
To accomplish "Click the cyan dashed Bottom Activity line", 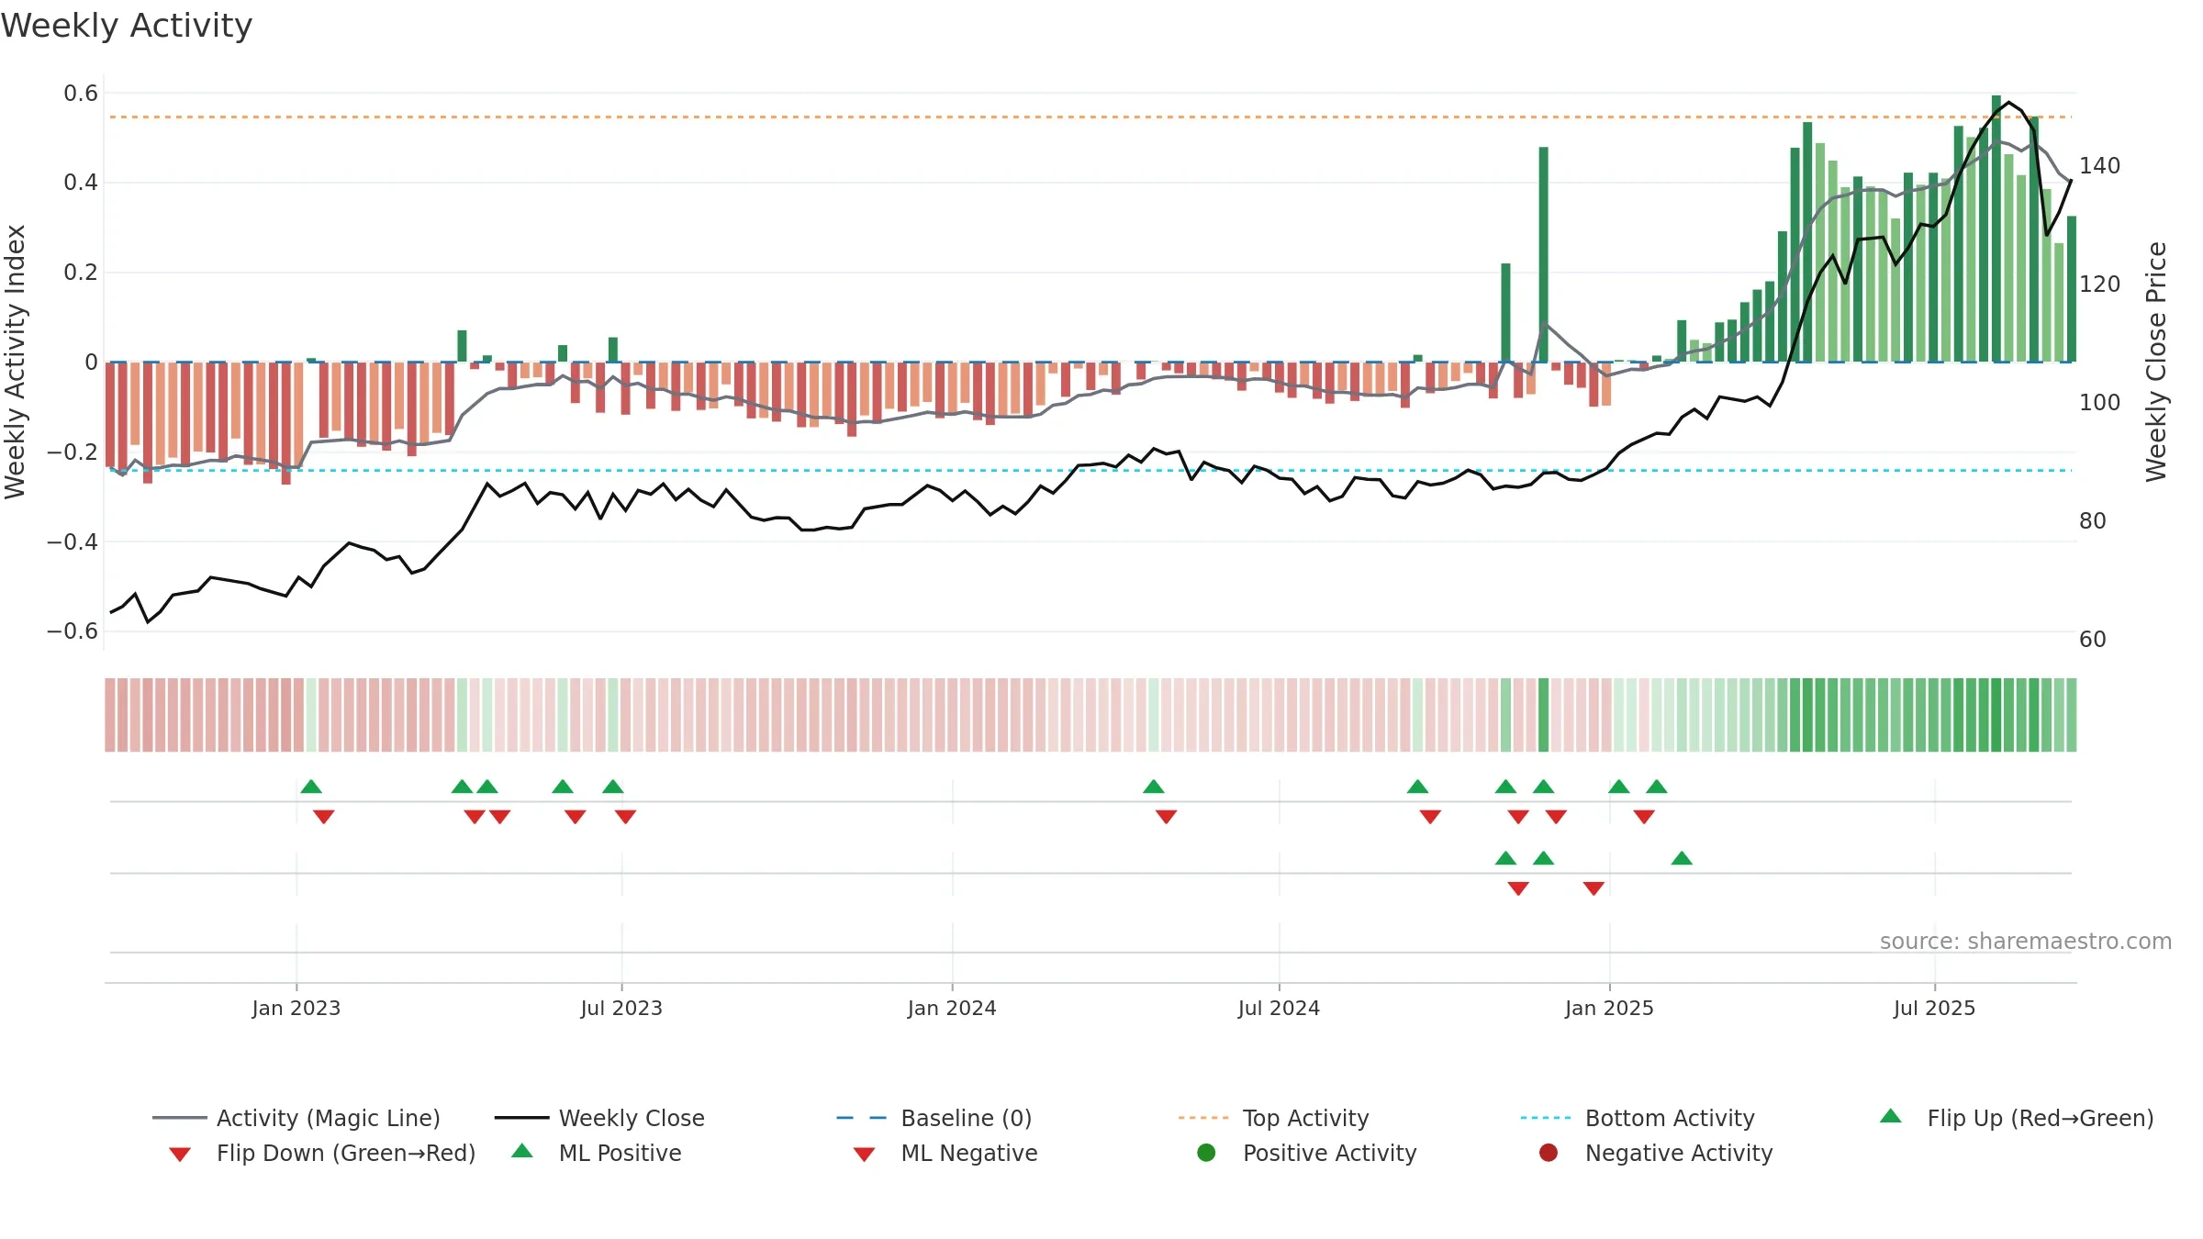I will [x=1090, y=471].
